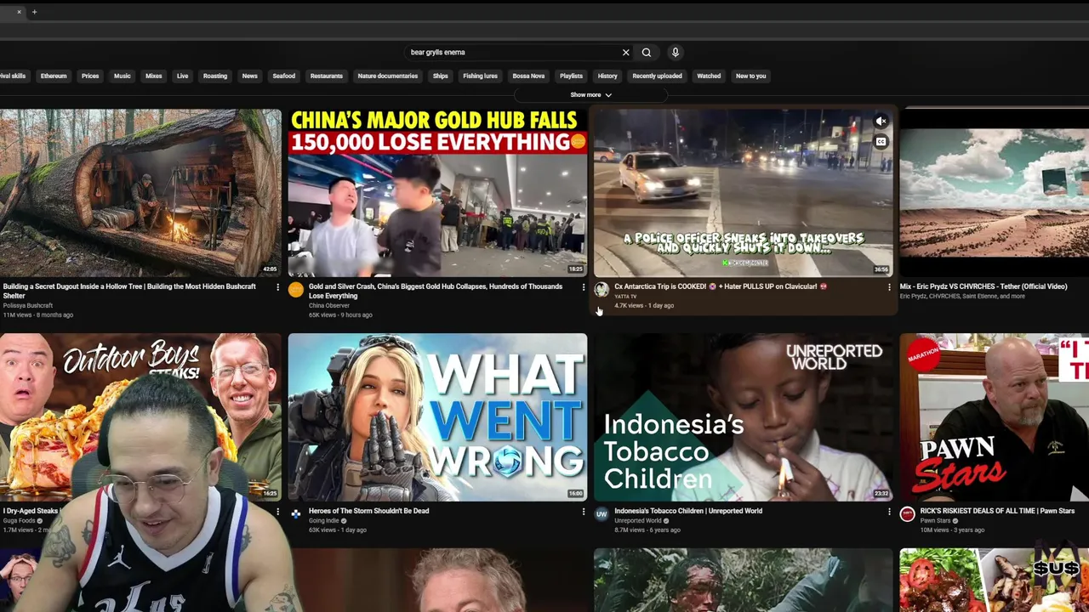Select the History filter chip
This screenshot has width=1089, height=612.
(x=607, y=76)
